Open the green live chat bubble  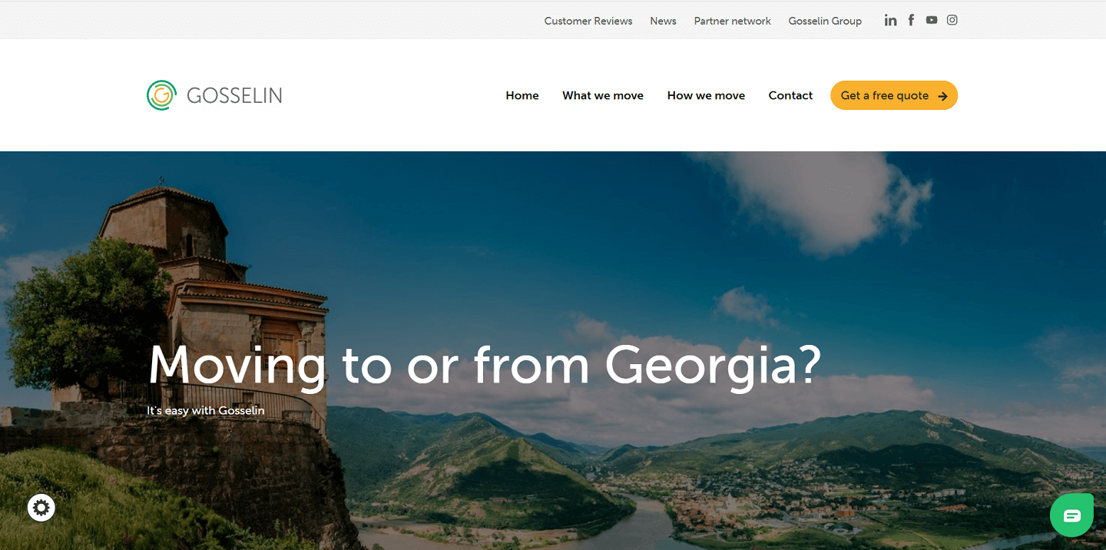1071,515
